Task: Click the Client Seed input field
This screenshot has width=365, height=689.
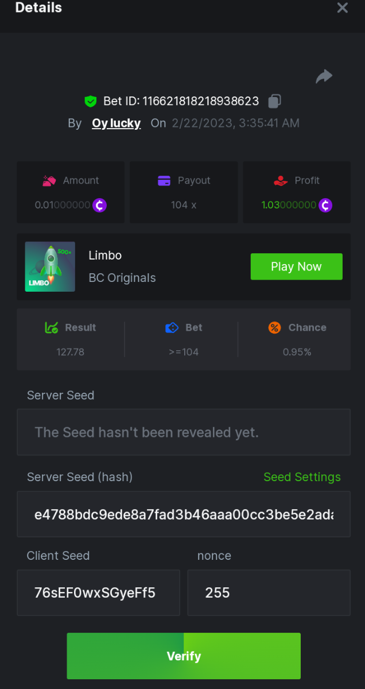Action: (x=98, y=593)
